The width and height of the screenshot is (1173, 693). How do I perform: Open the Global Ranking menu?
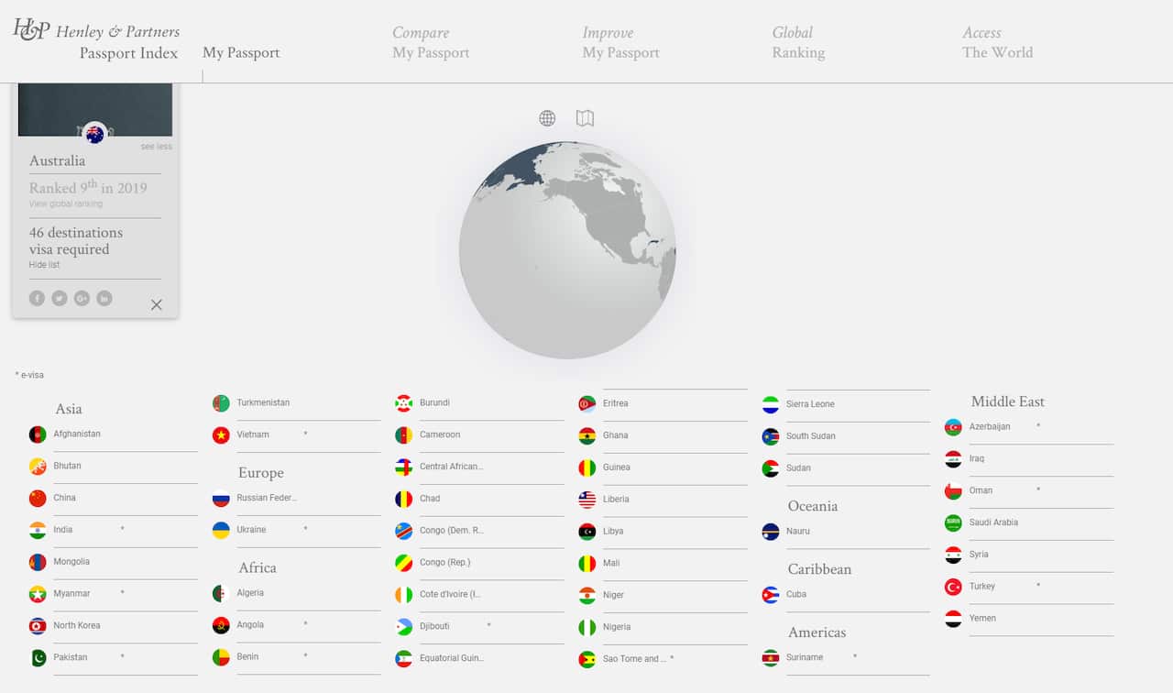pos(797,42)
